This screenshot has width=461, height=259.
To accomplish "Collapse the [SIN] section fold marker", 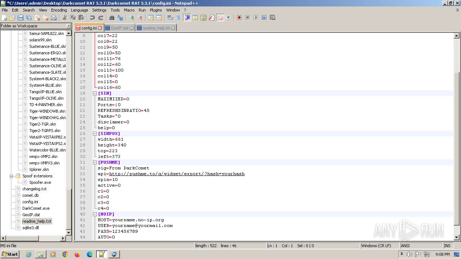I will [x=95, y=93].
